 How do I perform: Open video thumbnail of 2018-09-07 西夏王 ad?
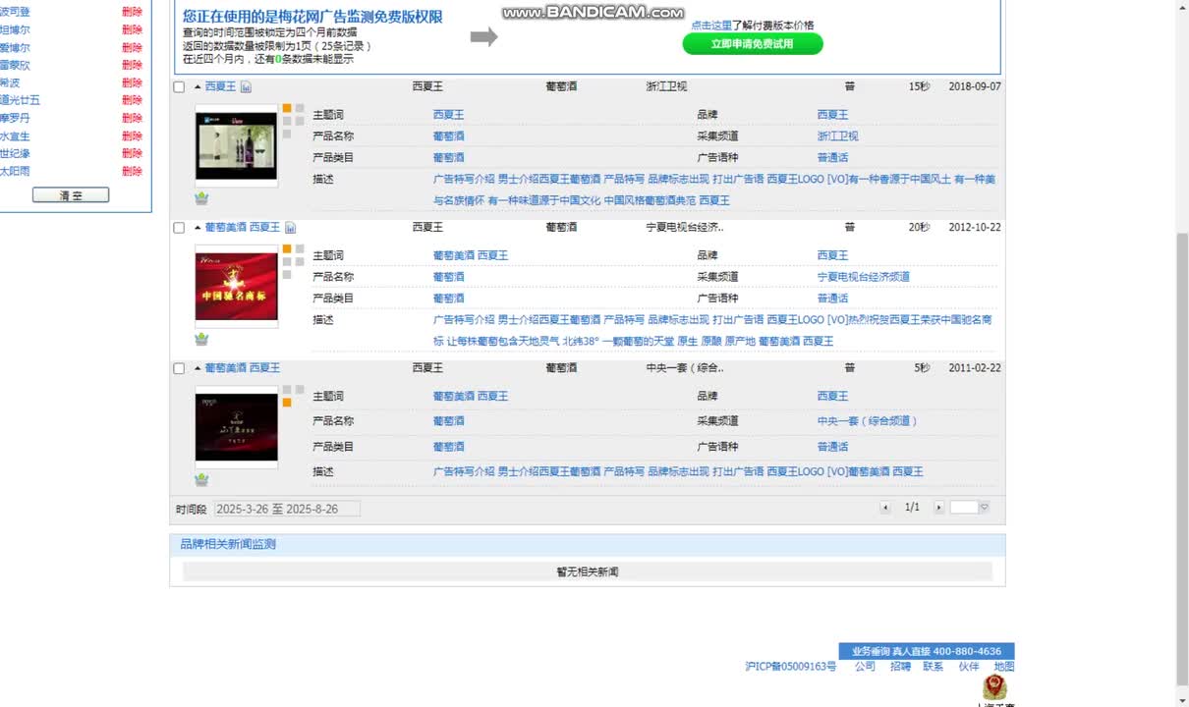coord(236,145)
